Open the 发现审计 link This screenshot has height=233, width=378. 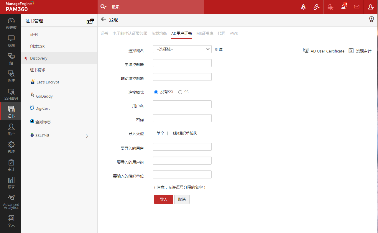click(360, 51)
